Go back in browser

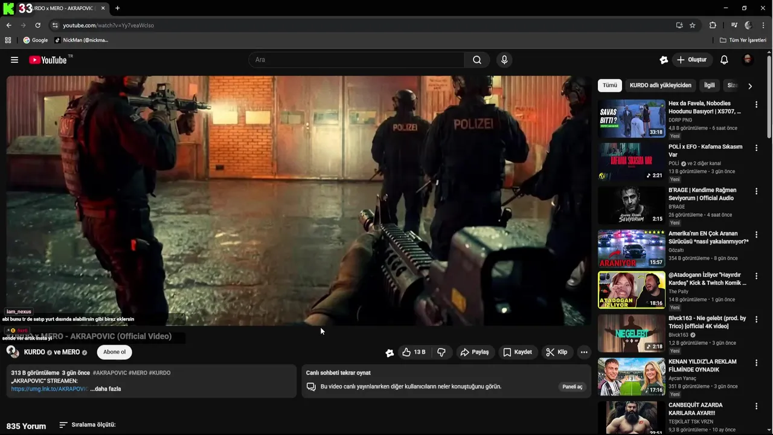(8, 25)
